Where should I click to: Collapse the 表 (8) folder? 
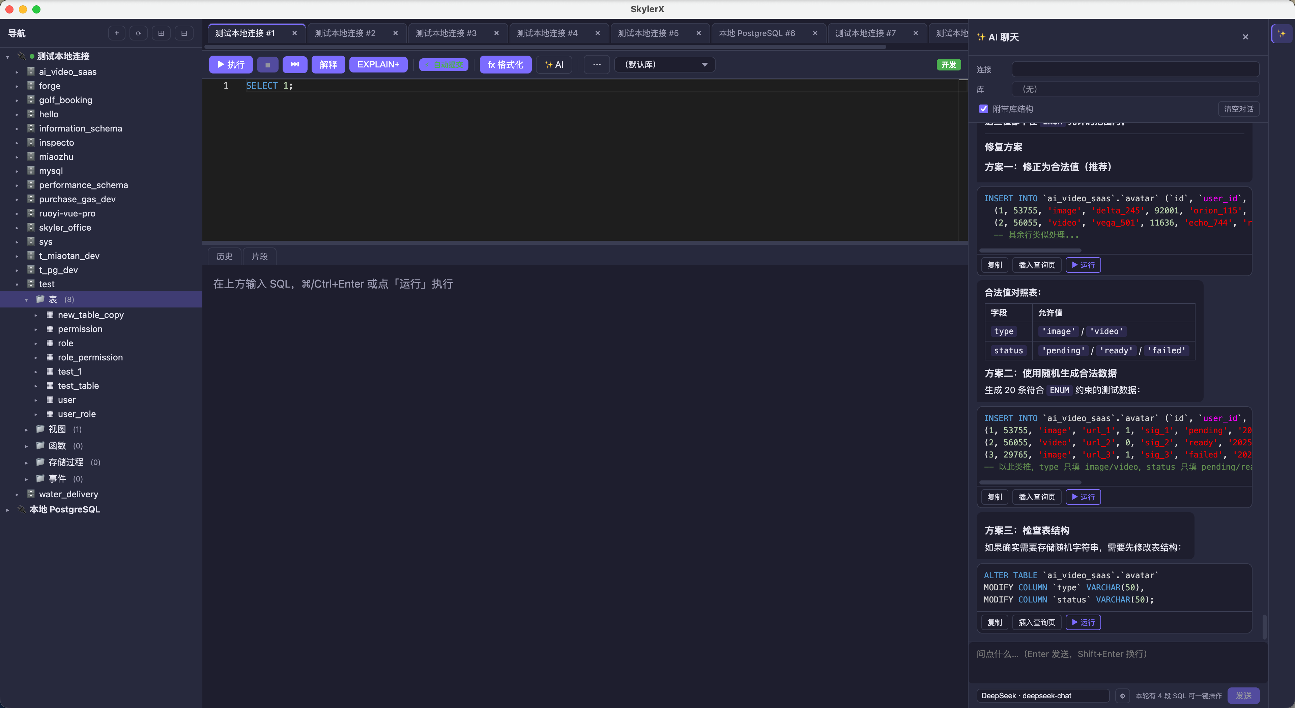pyautogui.click(x=26, y=299)
